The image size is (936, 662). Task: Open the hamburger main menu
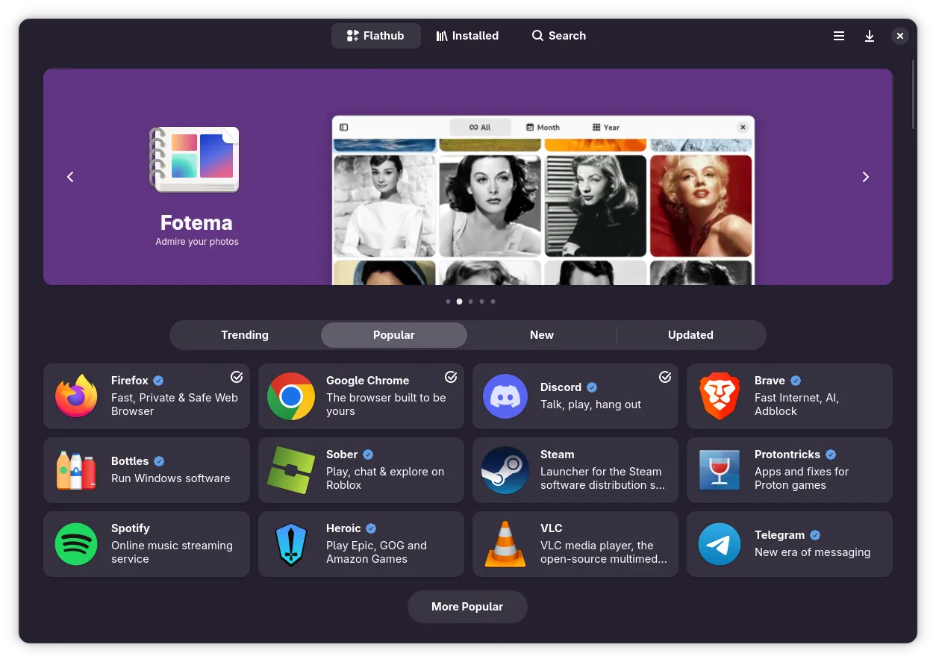coord(839,36)
